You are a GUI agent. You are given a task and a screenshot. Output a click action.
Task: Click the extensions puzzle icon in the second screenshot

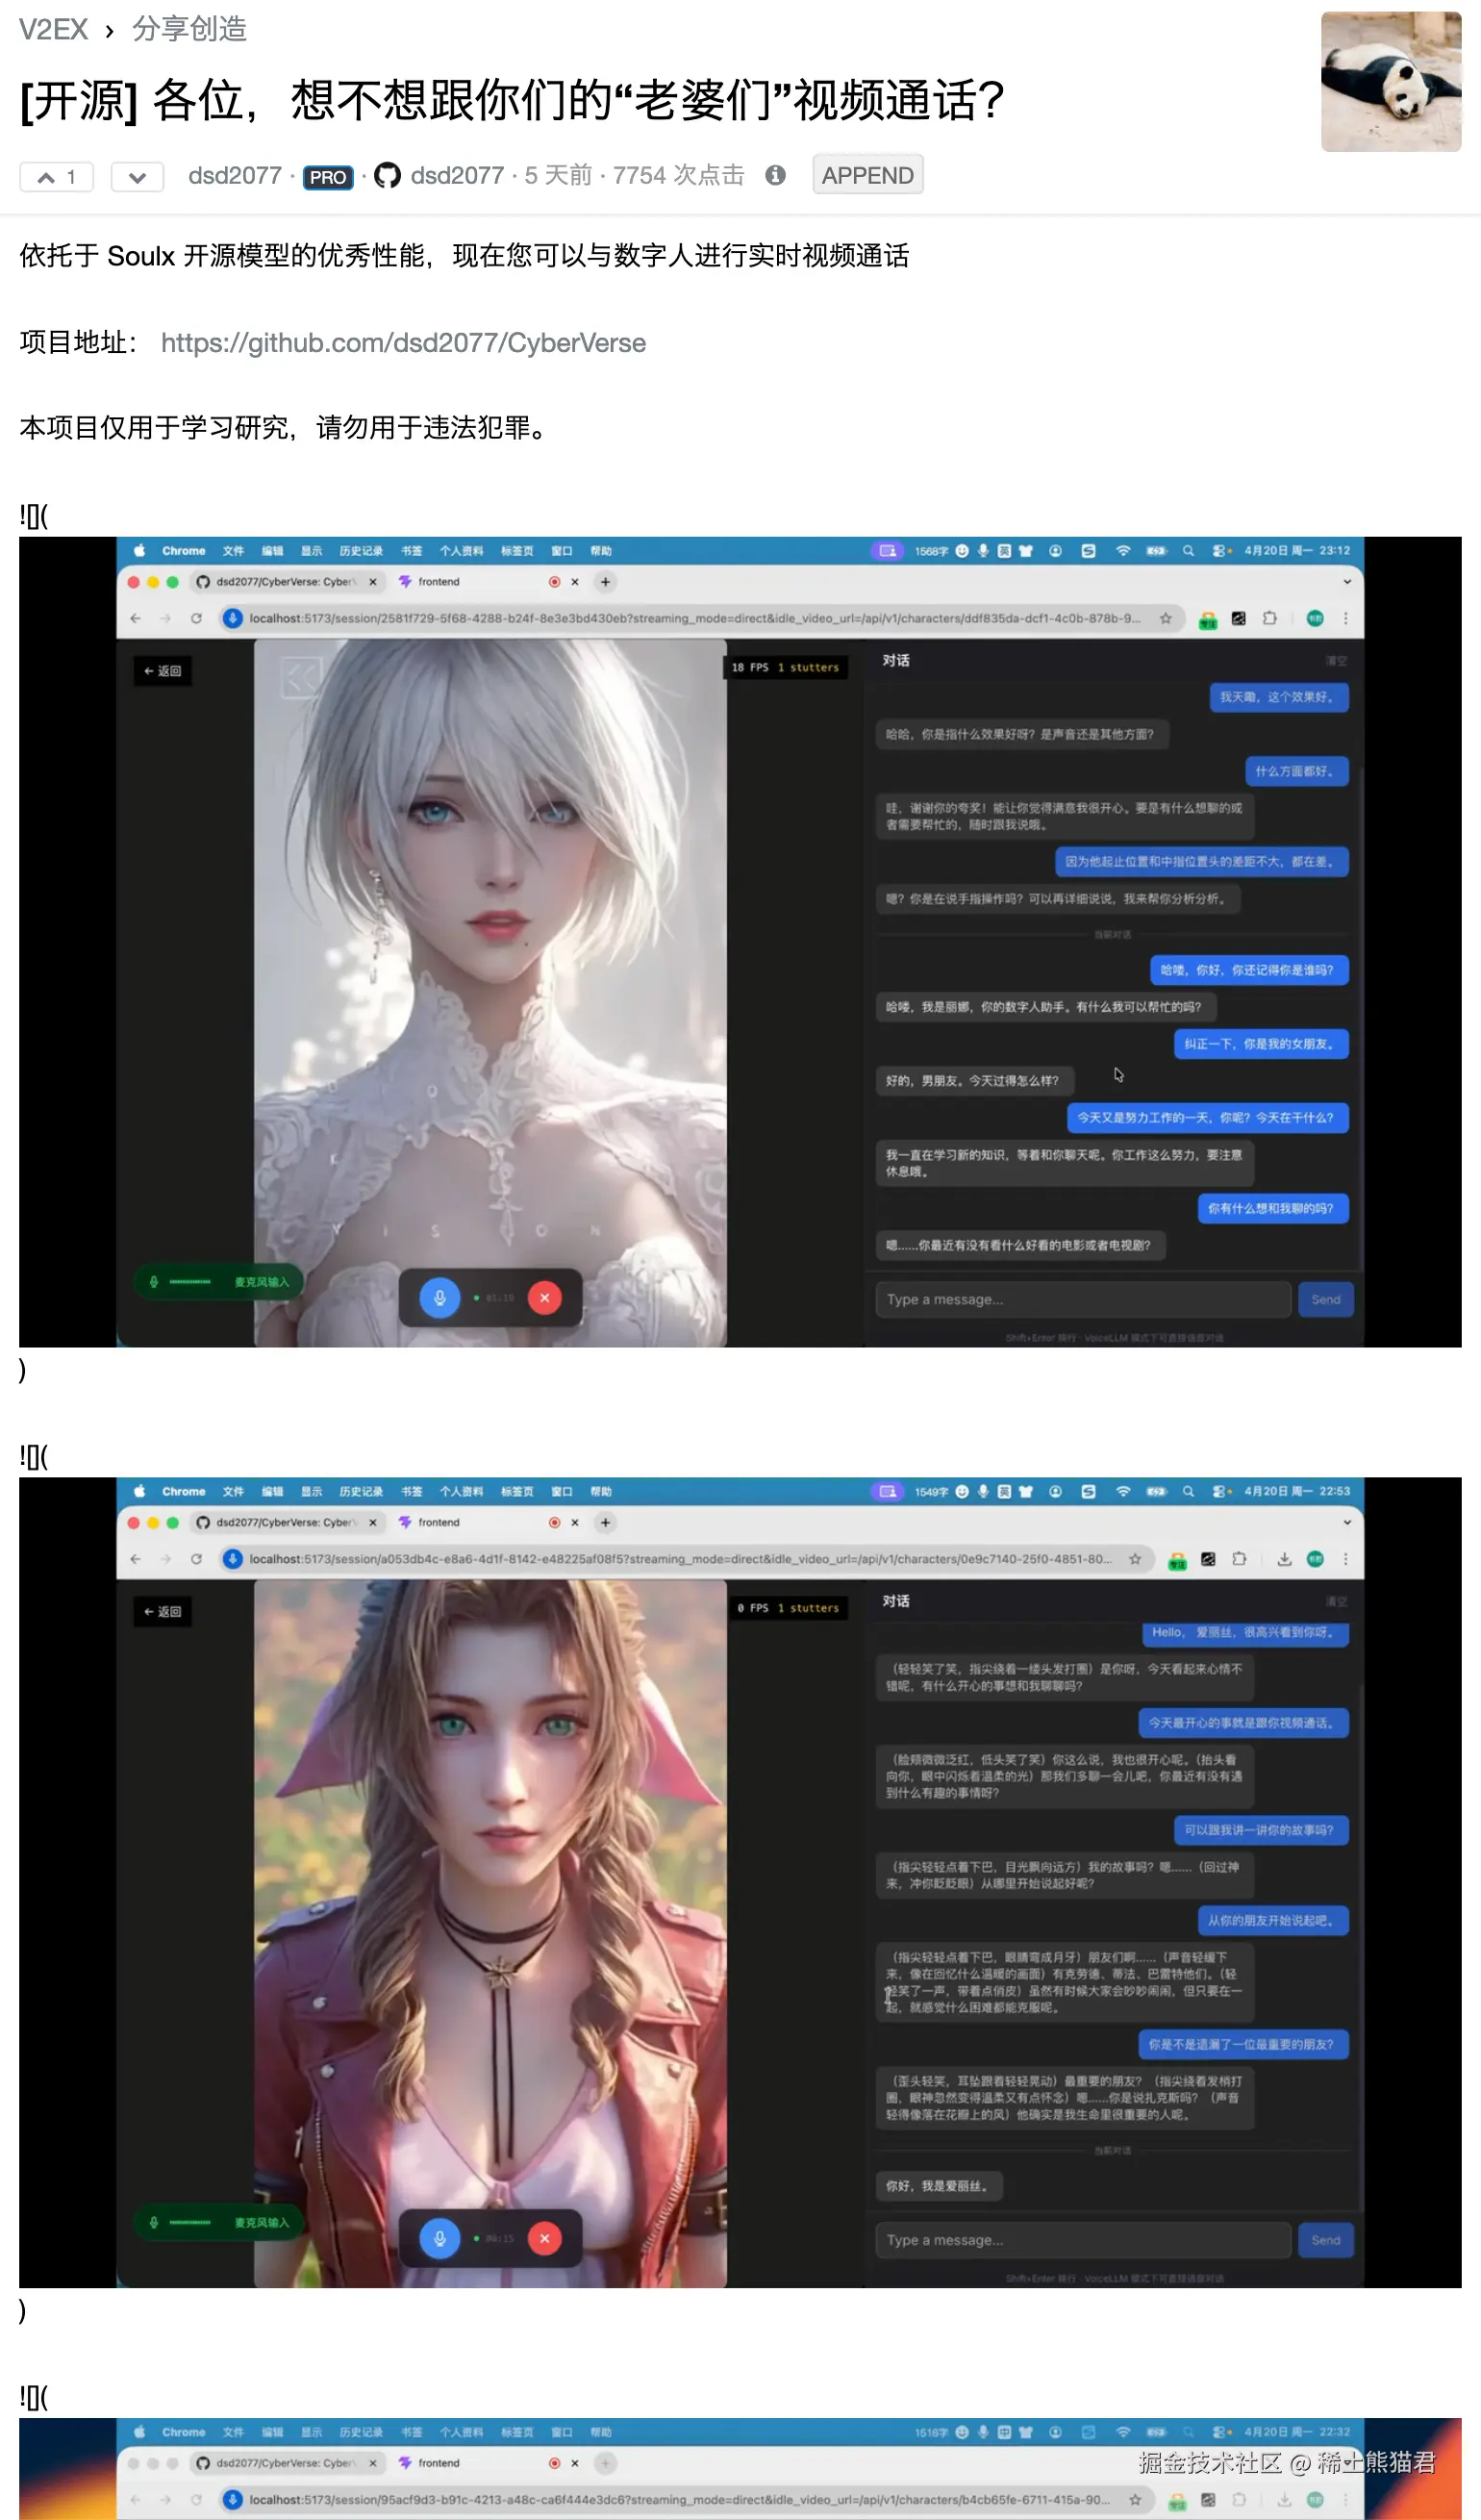pos(1239,1559)
